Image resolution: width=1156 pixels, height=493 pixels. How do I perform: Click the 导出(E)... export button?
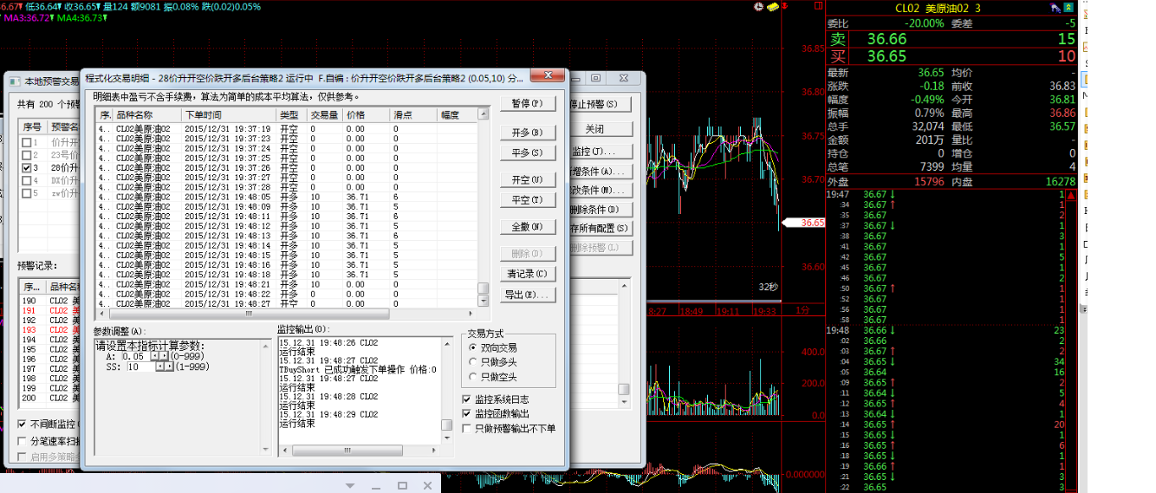pos(527,295)
